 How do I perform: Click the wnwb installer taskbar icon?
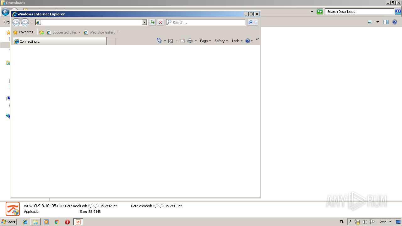[78, 222]
